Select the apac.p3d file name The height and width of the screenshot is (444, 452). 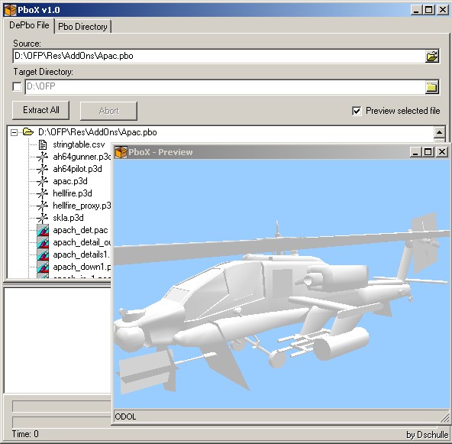[70, 181]
